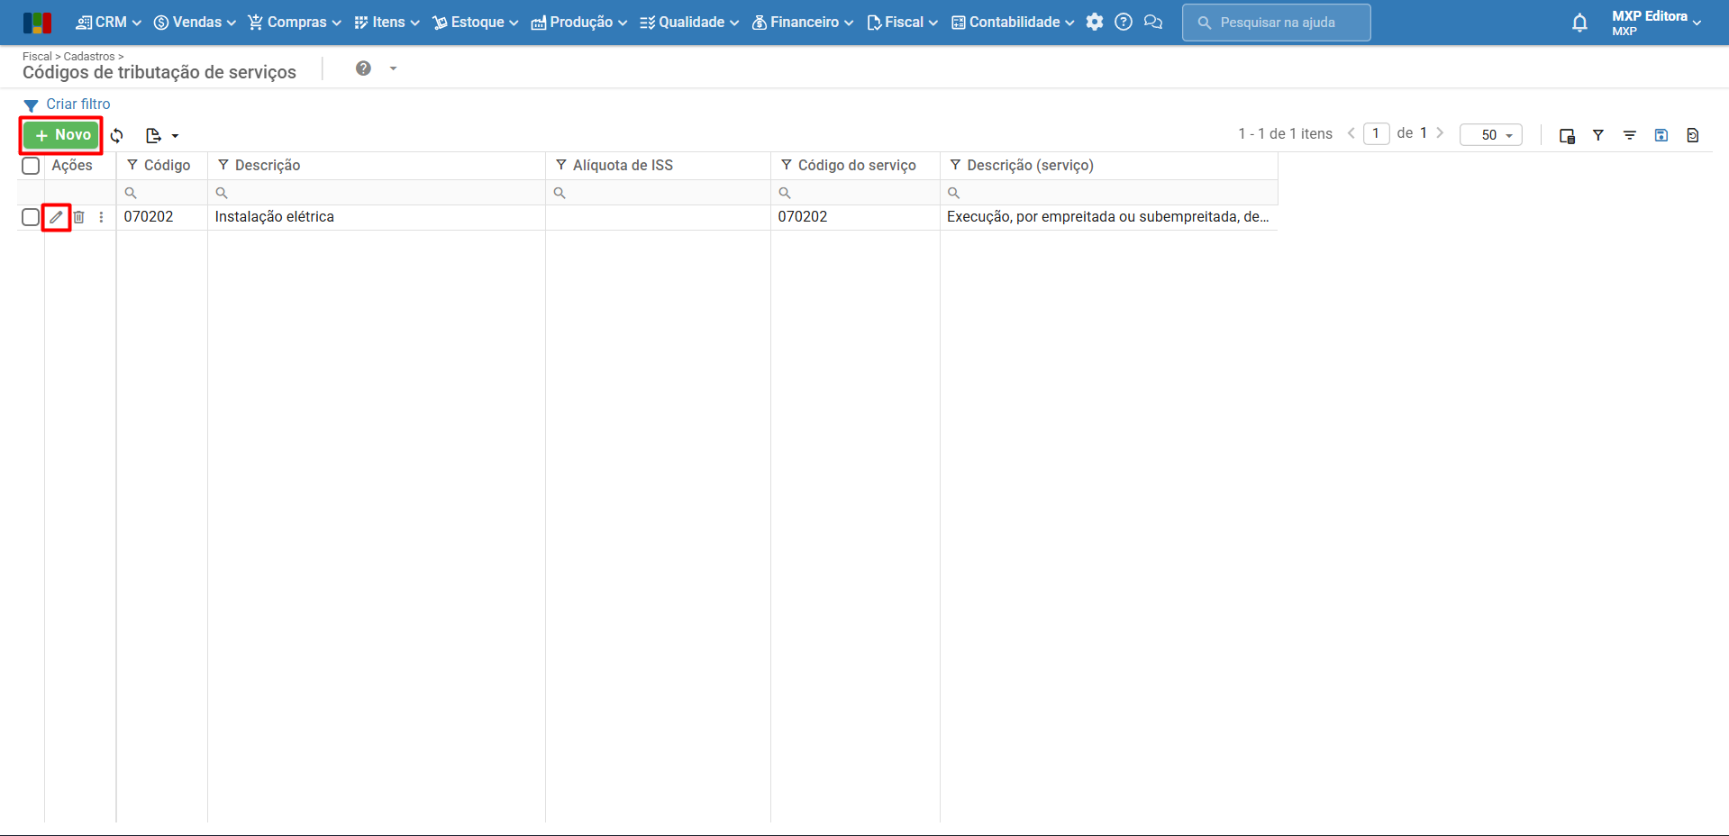Screen dimensions: 1729x836
Task: Open the three-dot more actions menu in row
Action: (x=101, y=217)
